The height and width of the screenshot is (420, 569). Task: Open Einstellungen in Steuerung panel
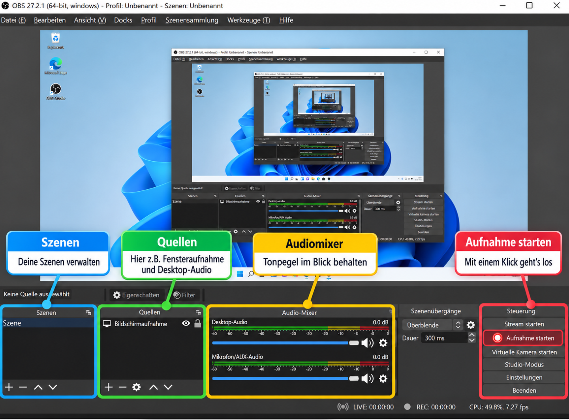tap(524, 378)
